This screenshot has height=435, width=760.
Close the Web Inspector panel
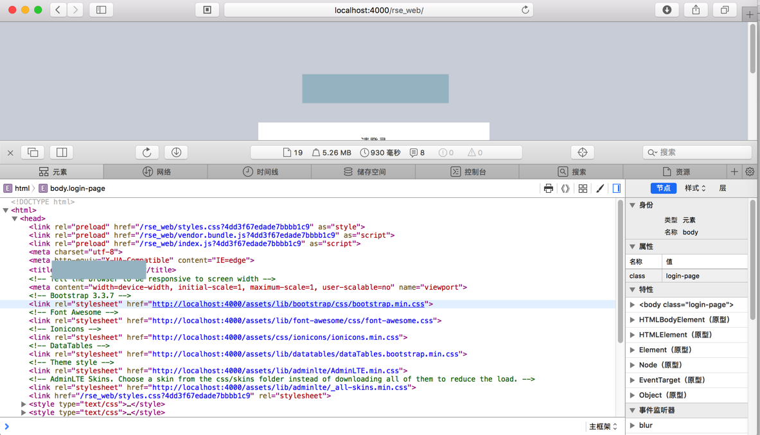10,153
